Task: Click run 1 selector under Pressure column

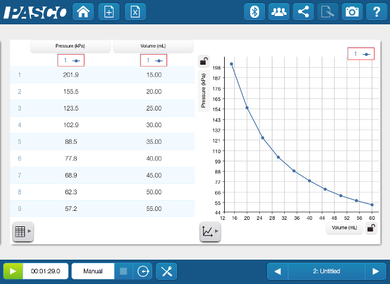Action: click(x=71, y=60)
